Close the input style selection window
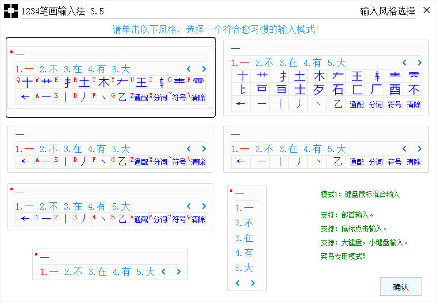This screenshot has width=437, height=302. [x=426, y=10]
